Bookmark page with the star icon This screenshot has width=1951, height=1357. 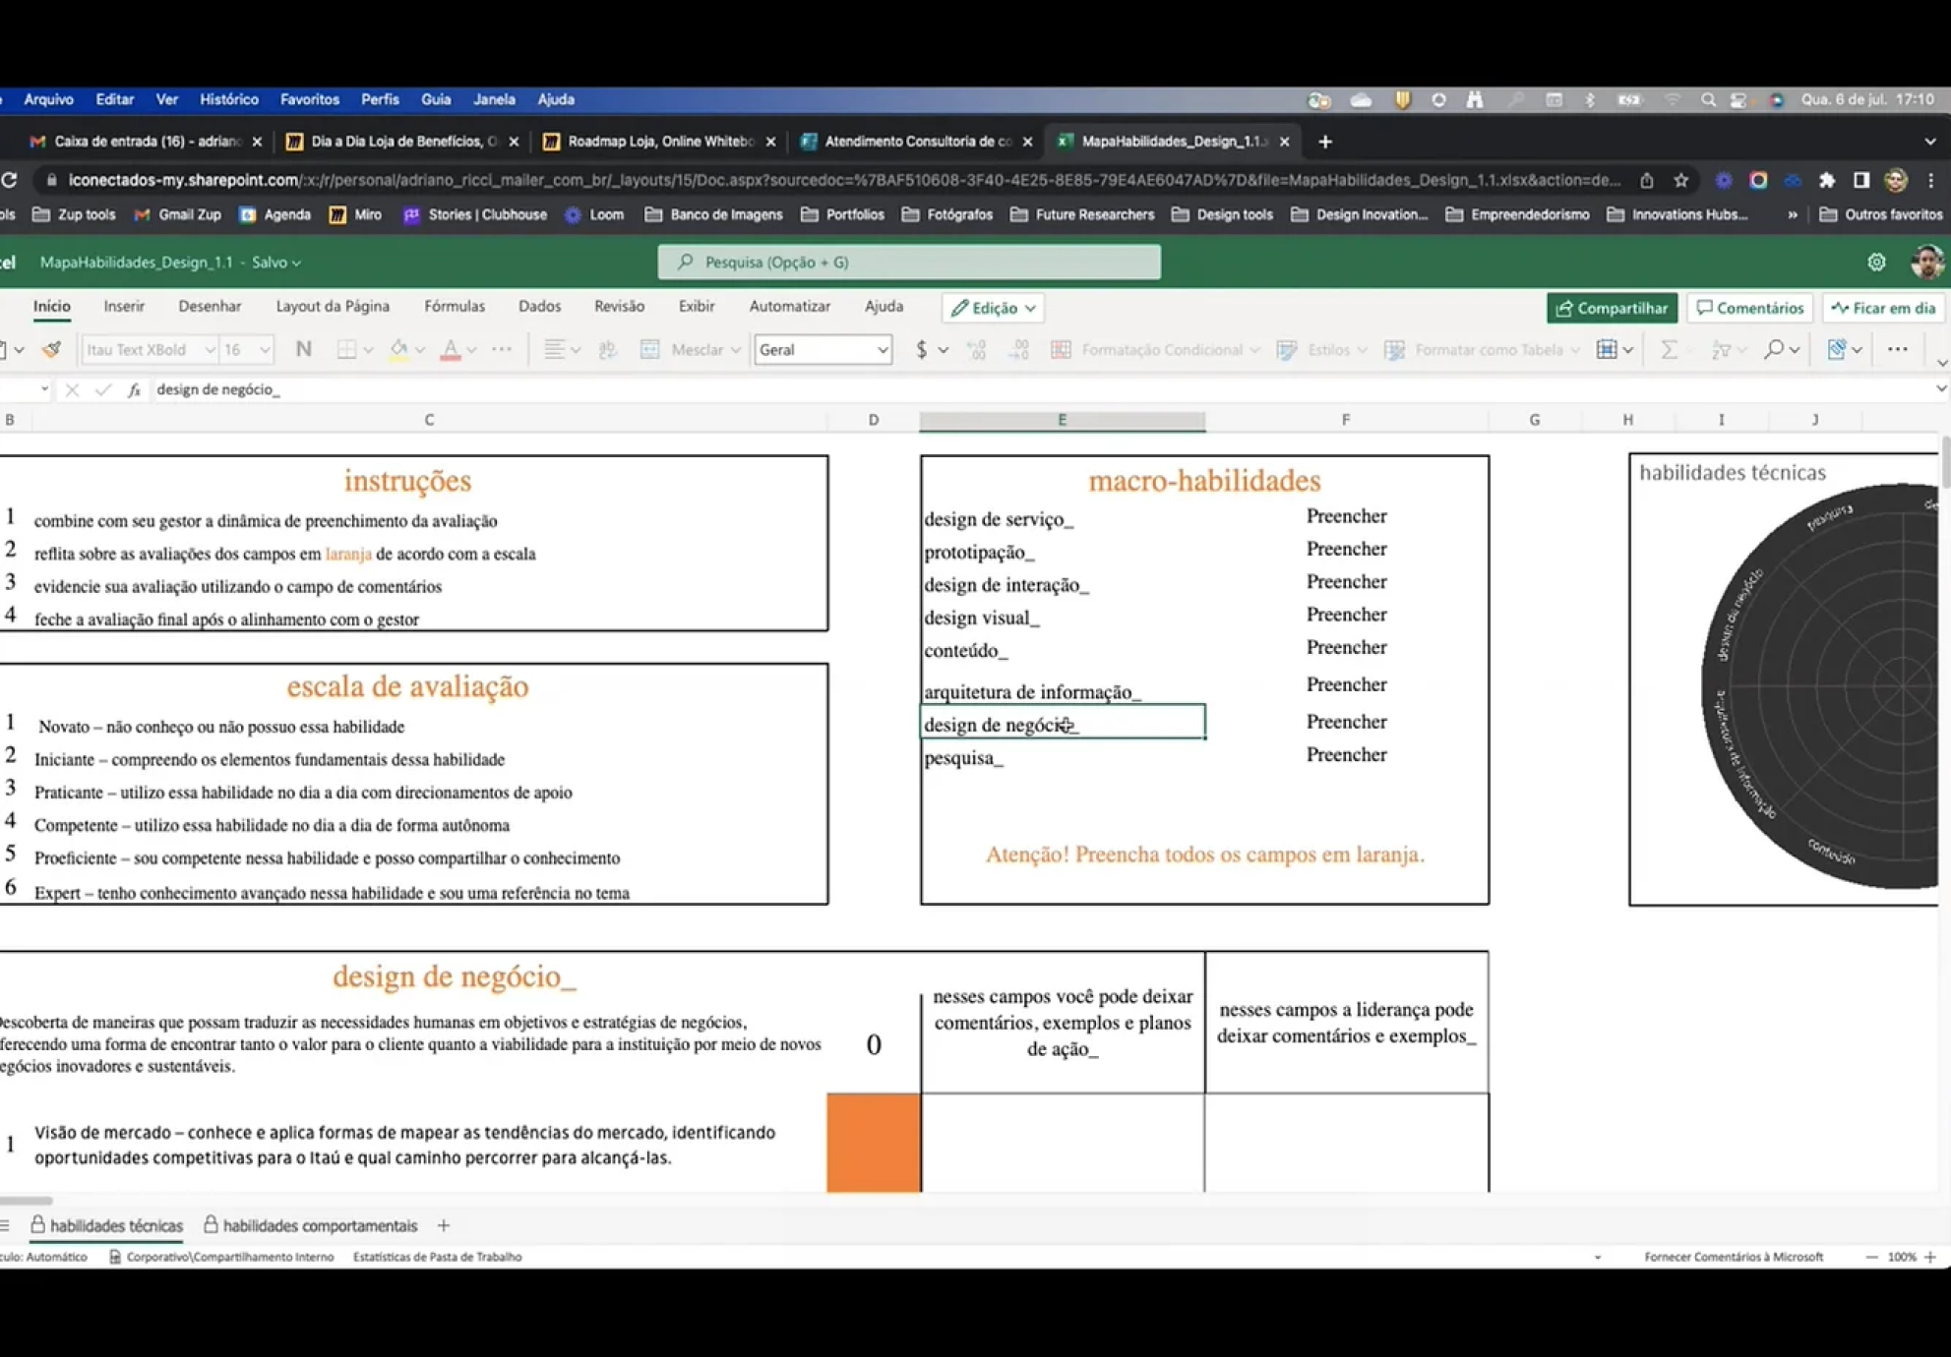(1680, 180)
